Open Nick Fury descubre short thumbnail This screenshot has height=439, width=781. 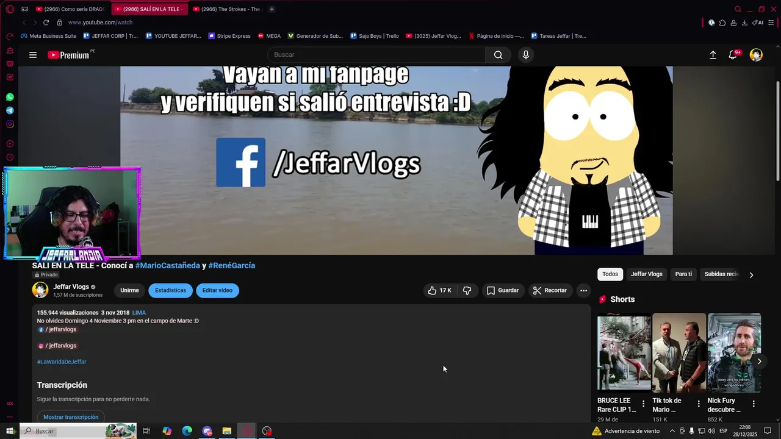[x=734, y=352]
